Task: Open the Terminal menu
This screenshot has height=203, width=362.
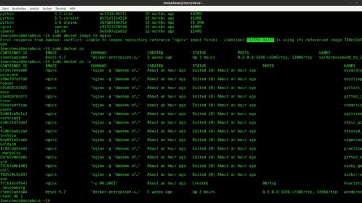Action: (61, 8)
